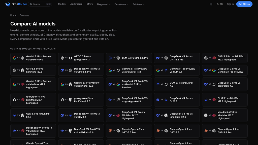Click MiniMax icon in kimi/kimi-k2.6 vs MiniMax M2.7 card
Screen dimensions: 258x145
coord(214,115)
